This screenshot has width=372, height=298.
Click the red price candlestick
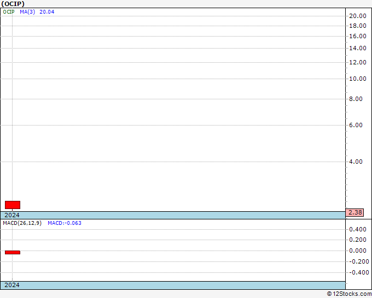coord(13,205)
